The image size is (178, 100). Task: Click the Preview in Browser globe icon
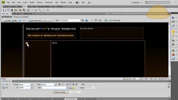87,20
